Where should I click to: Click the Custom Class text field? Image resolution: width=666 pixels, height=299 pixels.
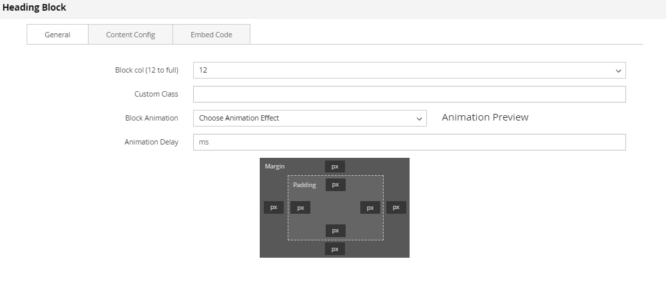[409, 94]
